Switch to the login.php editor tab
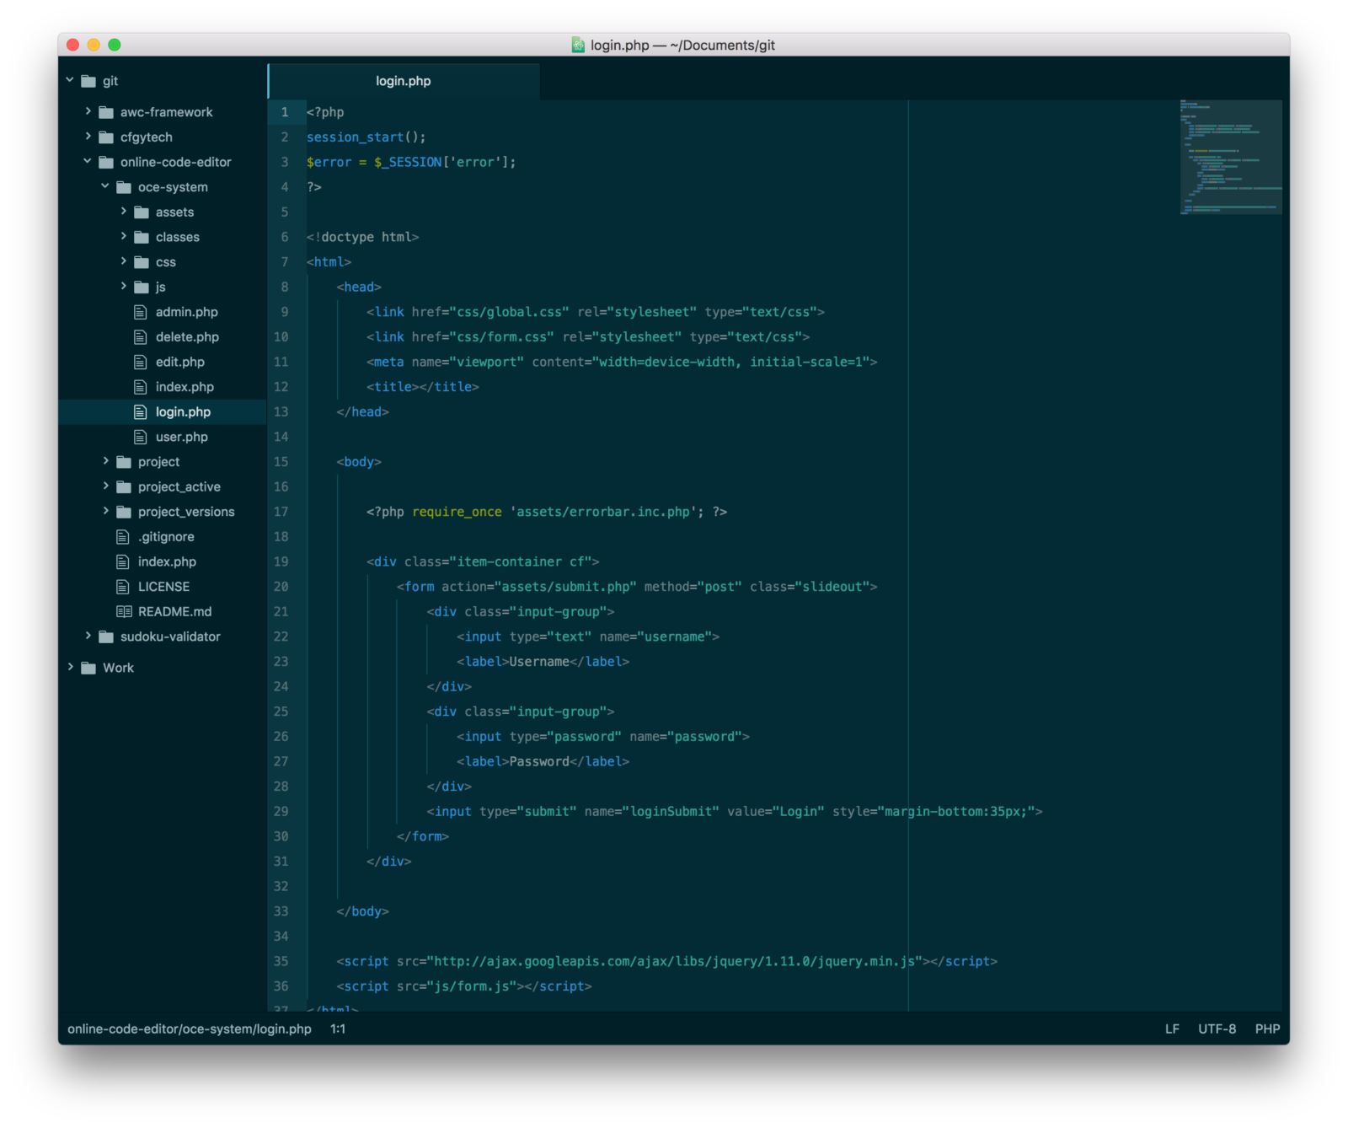The height and width of the screenshot is (1128, 1348). [x=404, y=81]
